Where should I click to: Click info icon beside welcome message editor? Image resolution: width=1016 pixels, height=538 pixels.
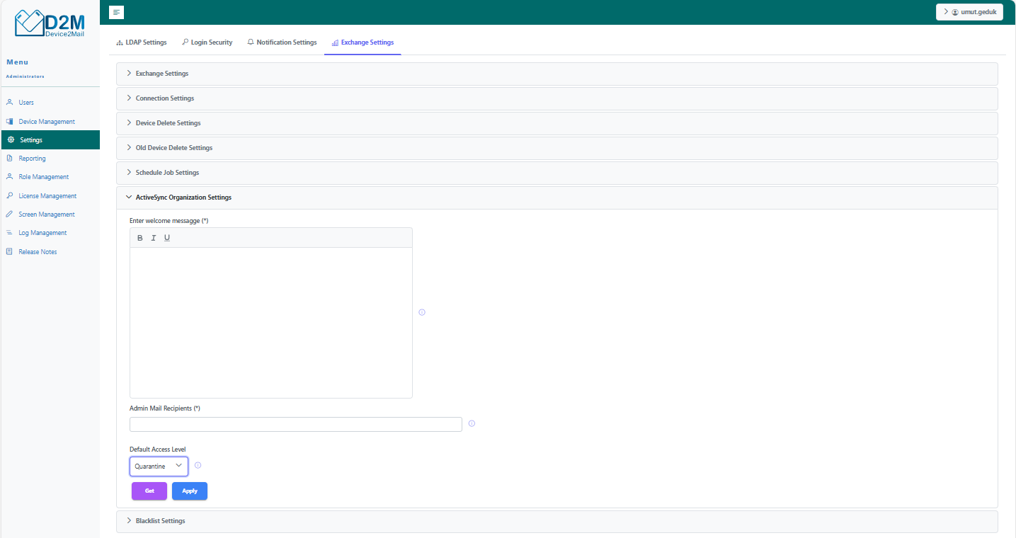(x=422, y=312)
